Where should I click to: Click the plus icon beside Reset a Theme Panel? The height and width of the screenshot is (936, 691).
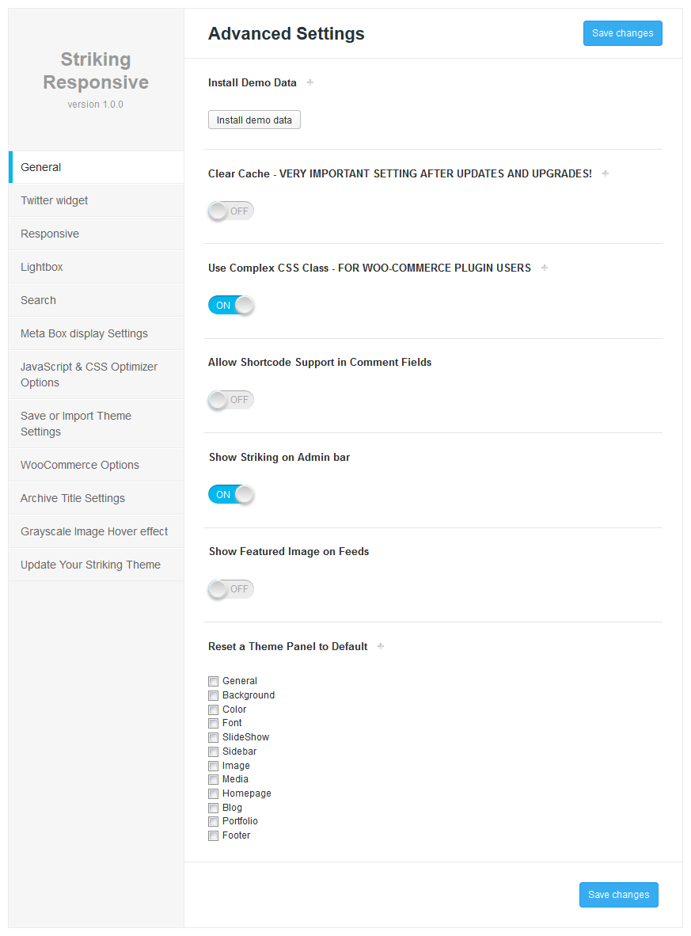tap(381, 646)
